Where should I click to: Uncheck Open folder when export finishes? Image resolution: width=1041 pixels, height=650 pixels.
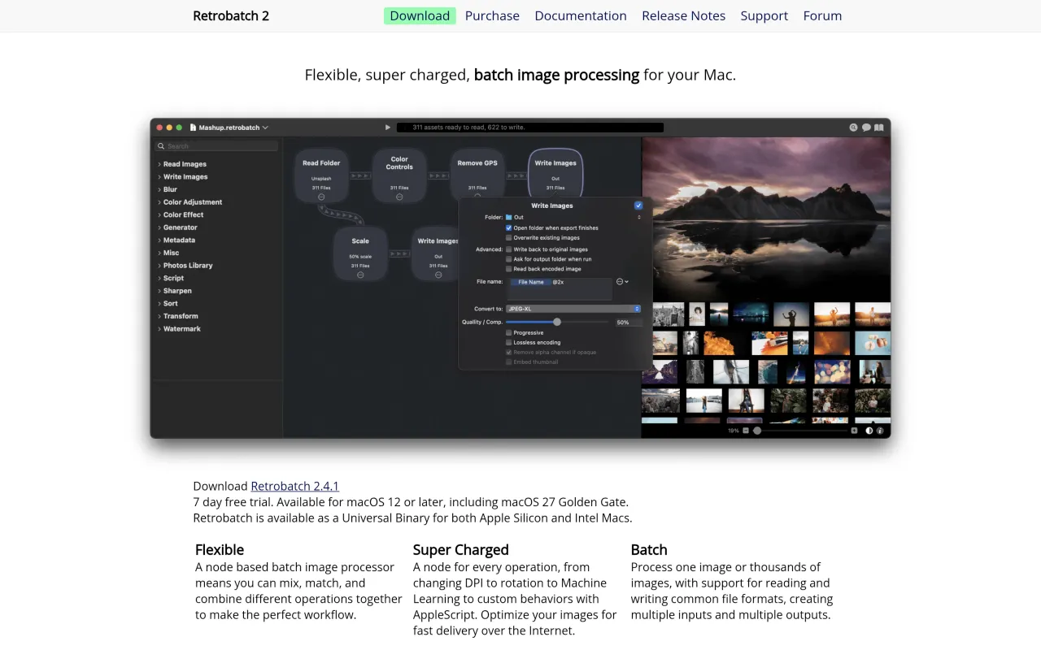pyautogui.click(x=509, y=228)
